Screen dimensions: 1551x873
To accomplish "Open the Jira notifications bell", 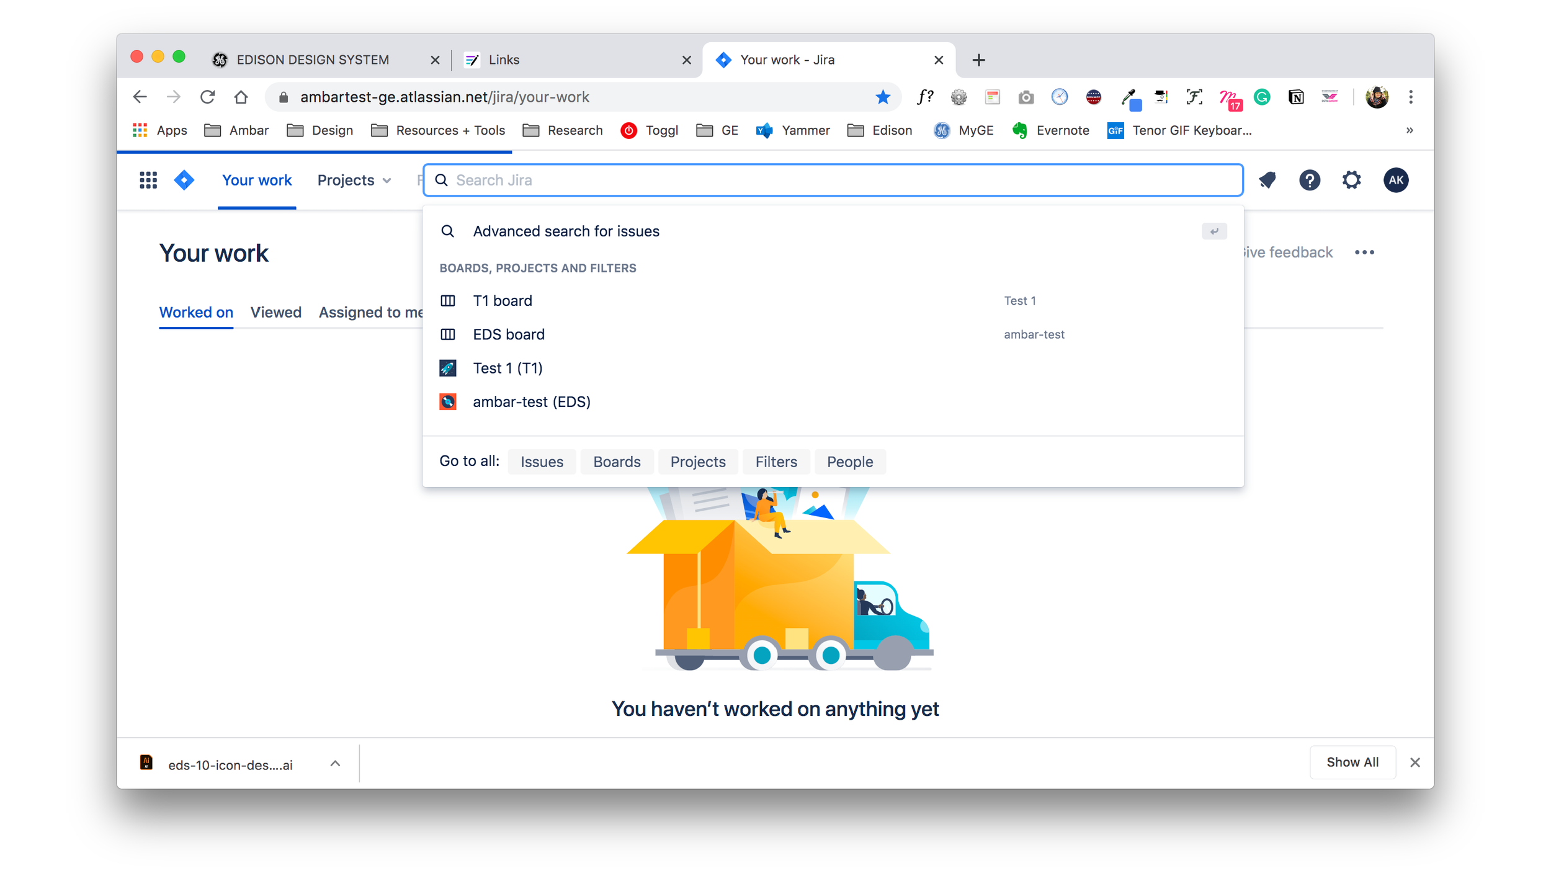I will pyautogui.click(x=1267, y=180).
